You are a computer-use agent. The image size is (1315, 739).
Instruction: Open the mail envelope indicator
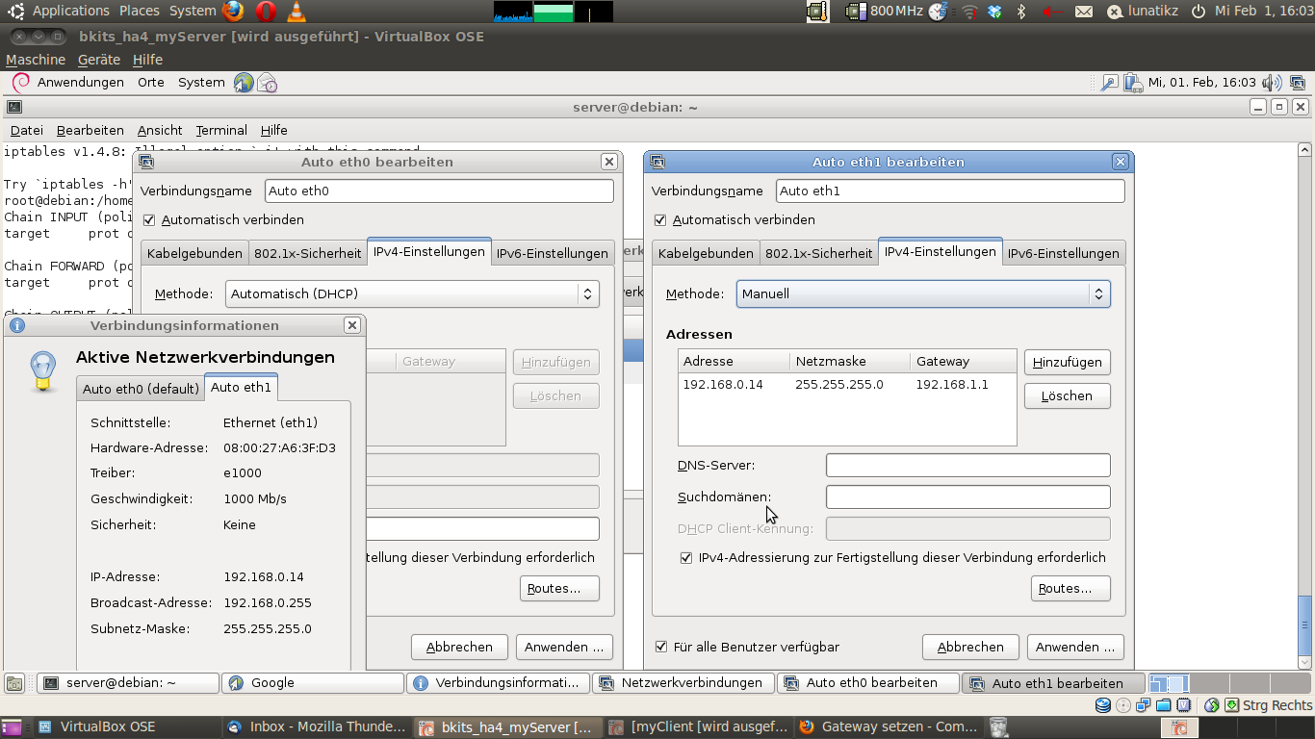pyautogui.click(x=1084, y=12)
